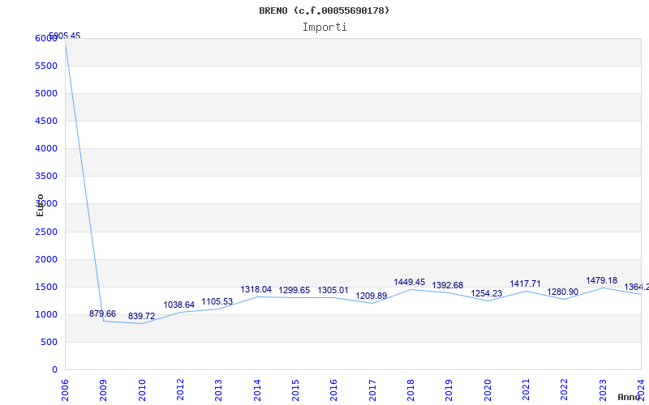Click the chart title BRENO (c.f.00855690178)
This screenshot has width=649, height=405.
[x=324, y=11]
